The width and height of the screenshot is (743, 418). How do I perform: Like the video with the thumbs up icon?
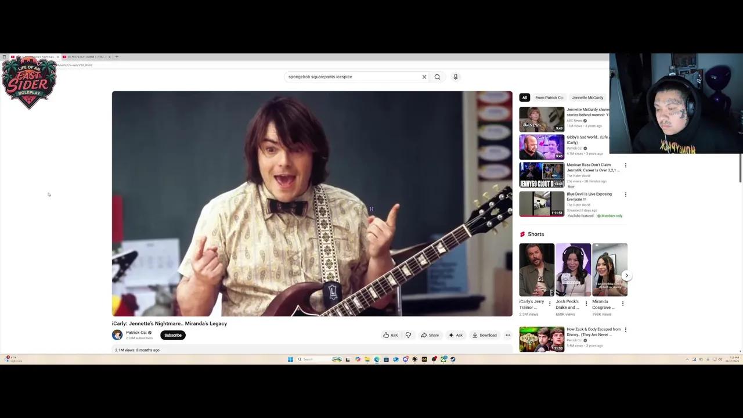coord(390,335)
